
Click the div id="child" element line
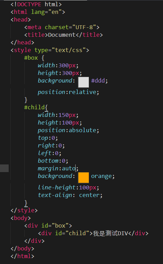(93, 233)
